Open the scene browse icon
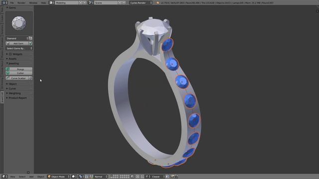 click(x=91, y=2)
